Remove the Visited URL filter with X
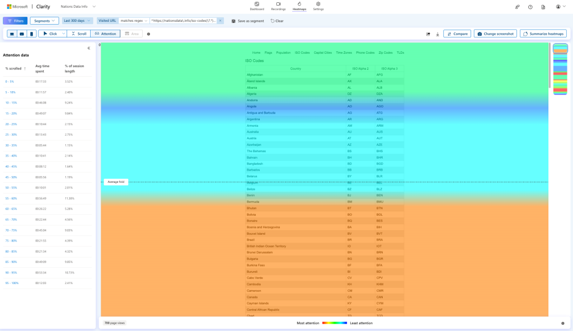 click(220, 21)
